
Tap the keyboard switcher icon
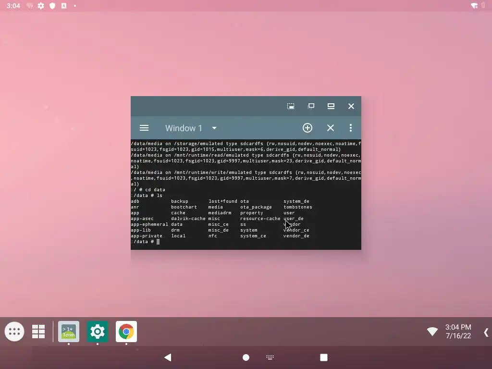pyautogui.click(x=270, y=357)
